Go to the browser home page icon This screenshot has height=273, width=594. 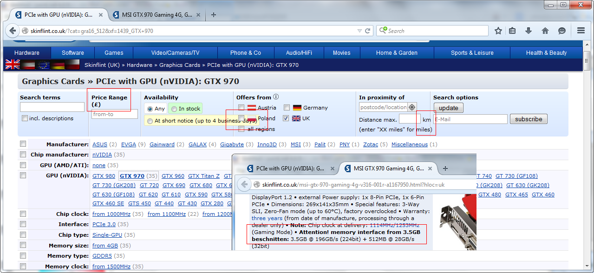click(545, 31)
